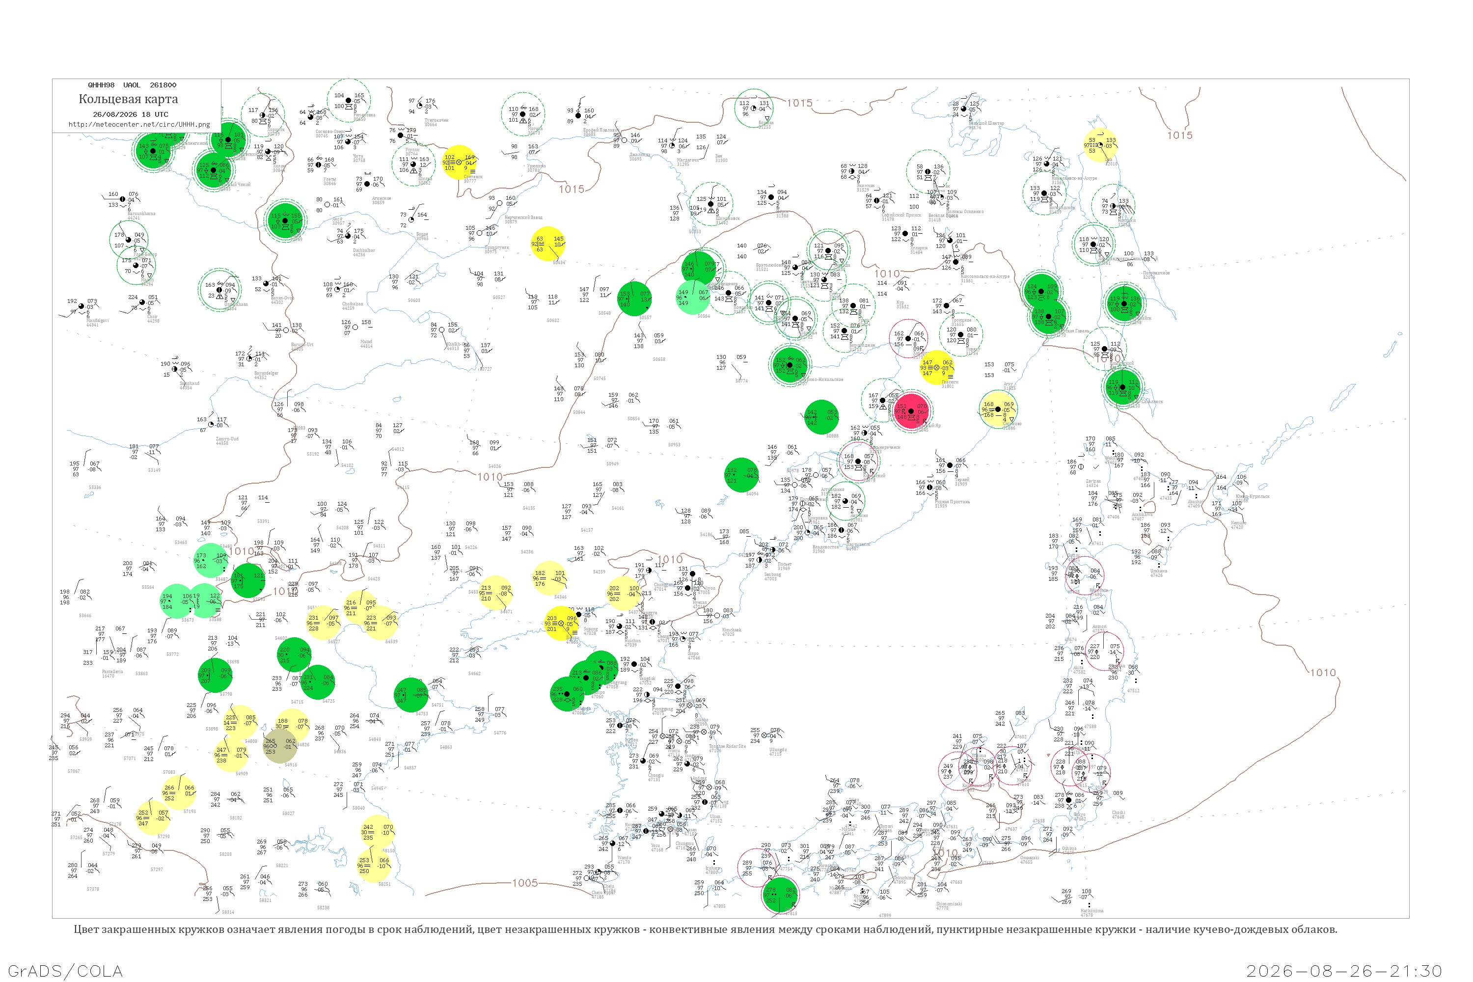Click the red filled station circle at Красный Яр

click(911, 411)
